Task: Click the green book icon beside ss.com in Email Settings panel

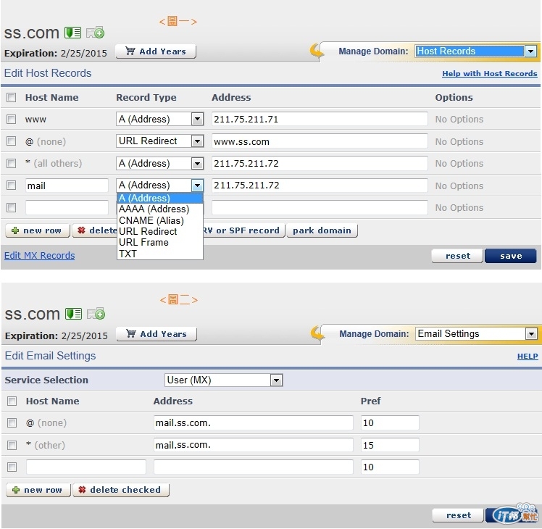Action: tap(73, 314)
